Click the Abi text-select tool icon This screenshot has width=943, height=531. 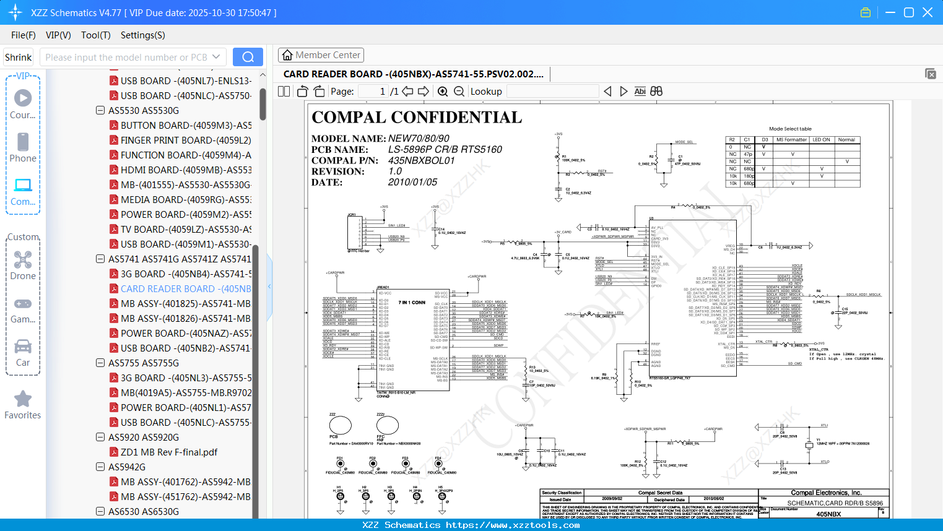coord(640,92)
